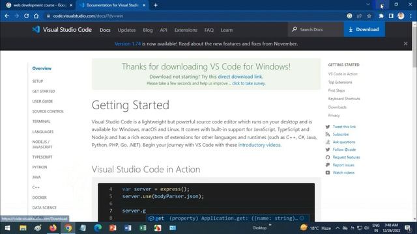Open the Chrome profile avatar
Viewport: 417px width, 234px height.
click(401, 16)
